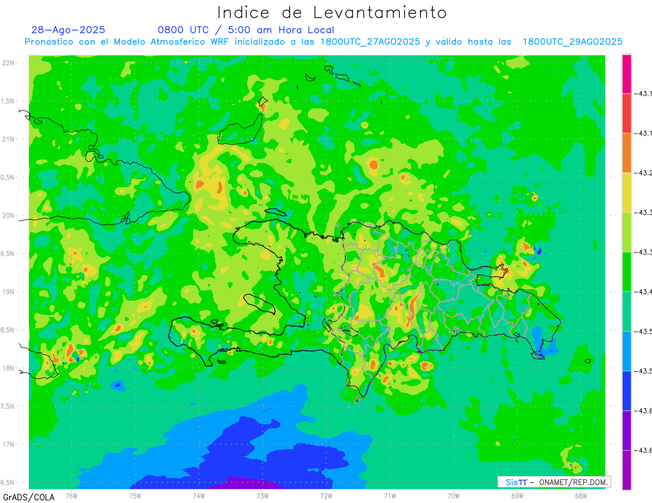Viewport: 652px width, 503px height.
Task: Click the 'SisTT - ONAMET/REP.DOM.' label box
Action: click(554, 482)
